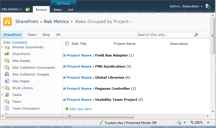Sort by Description column header

pyautogui.click(x=179, y=44)
